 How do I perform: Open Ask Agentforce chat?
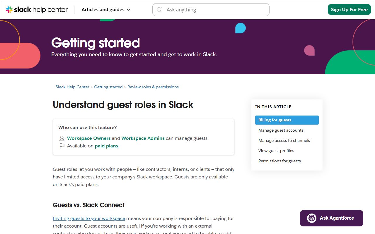tap(332, 218)
